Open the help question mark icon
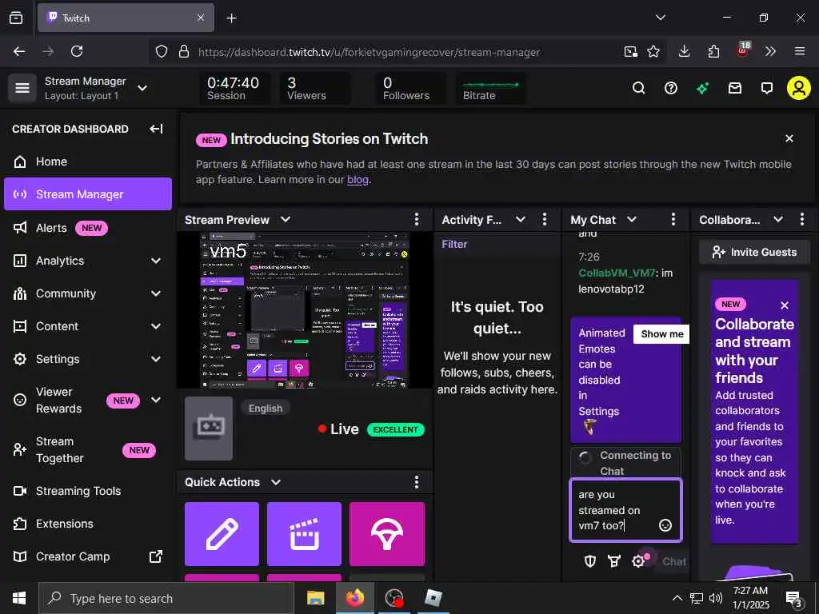This screenshot has height=614, width=819. (x=671, y=88)
